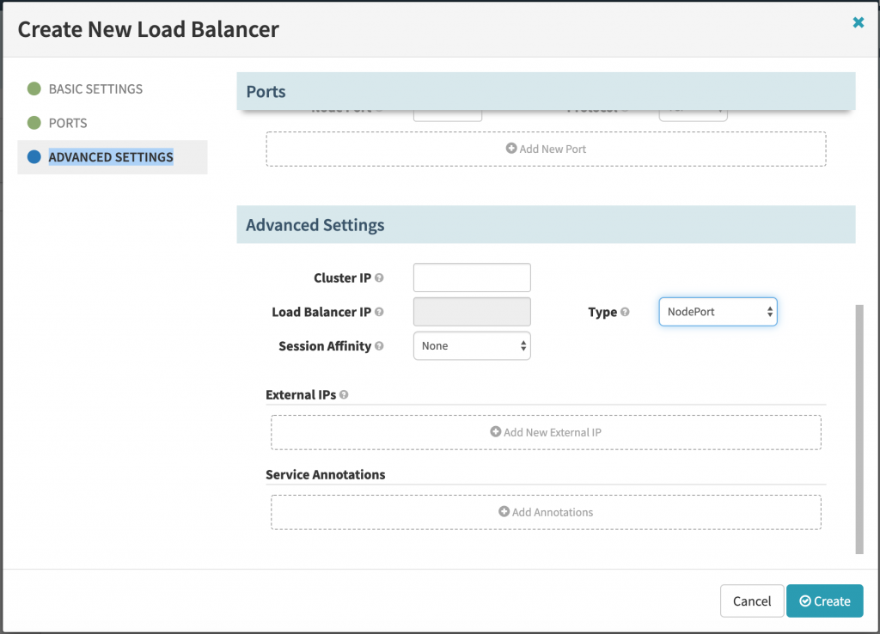Switch to the Ports section
The height and width of the screenshot is (634, 880).
[68, 123]
